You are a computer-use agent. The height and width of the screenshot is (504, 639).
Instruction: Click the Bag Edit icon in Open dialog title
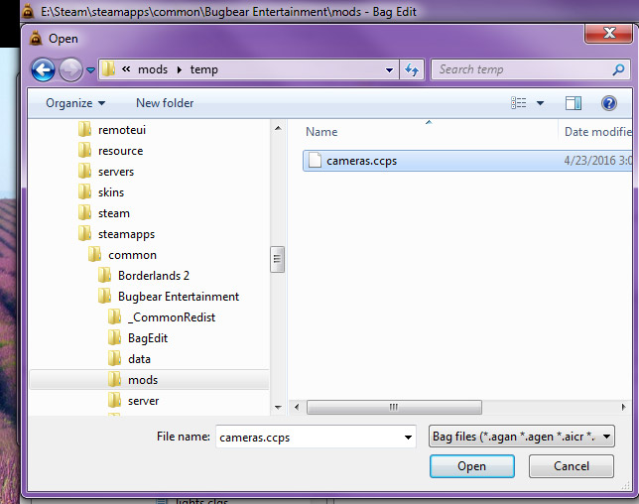tap(36, 39)
